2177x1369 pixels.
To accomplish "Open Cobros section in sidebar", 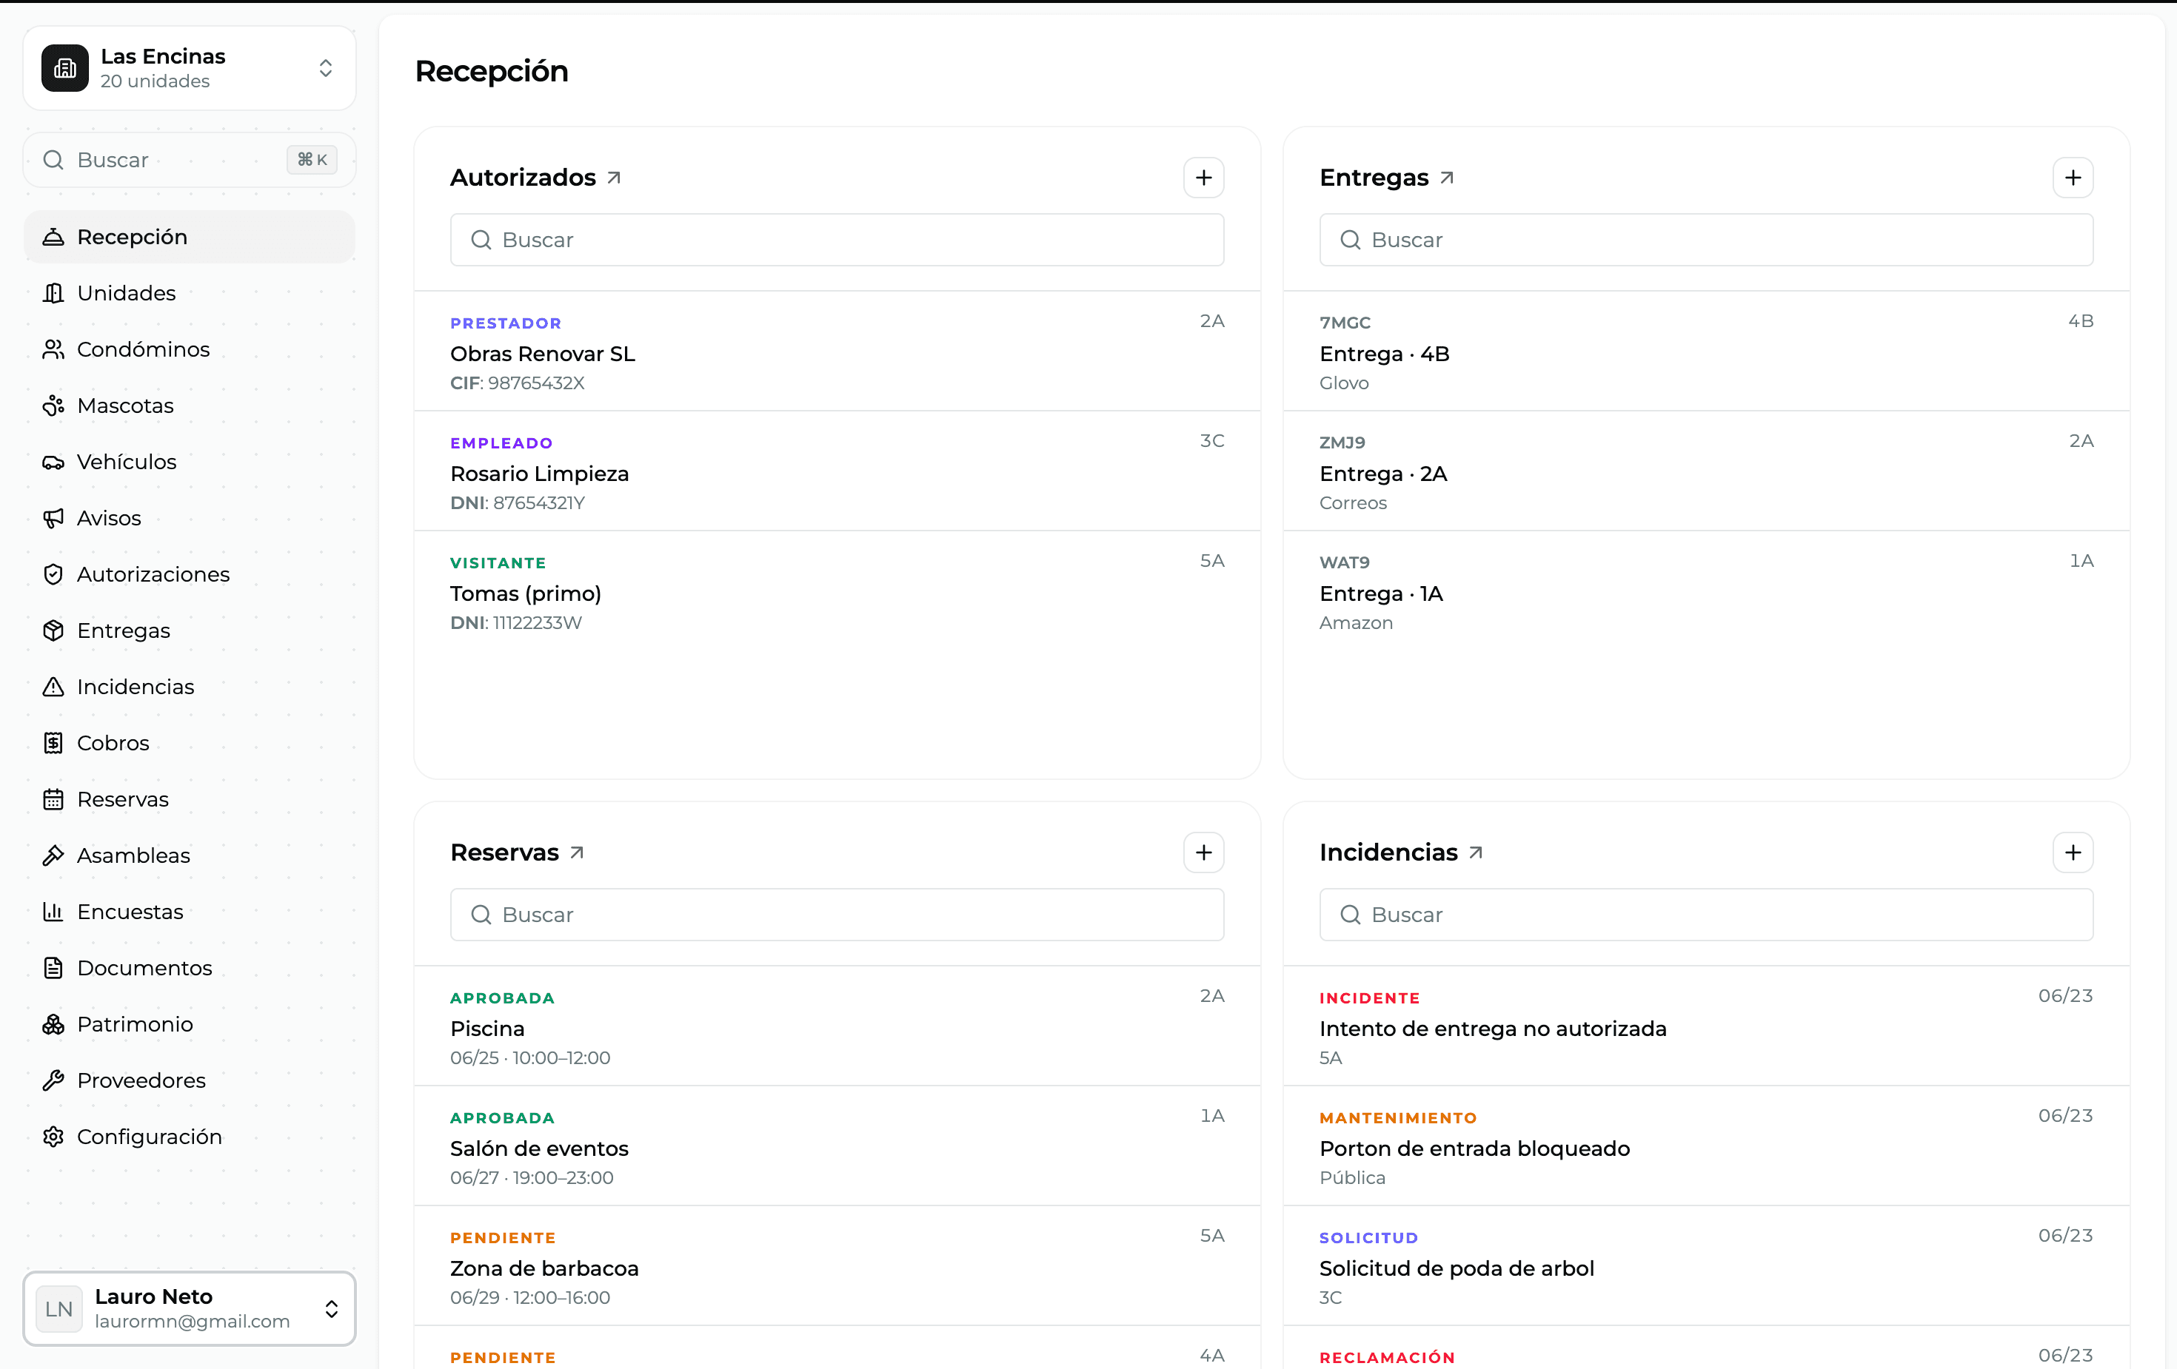I will (x=189, y=743).
